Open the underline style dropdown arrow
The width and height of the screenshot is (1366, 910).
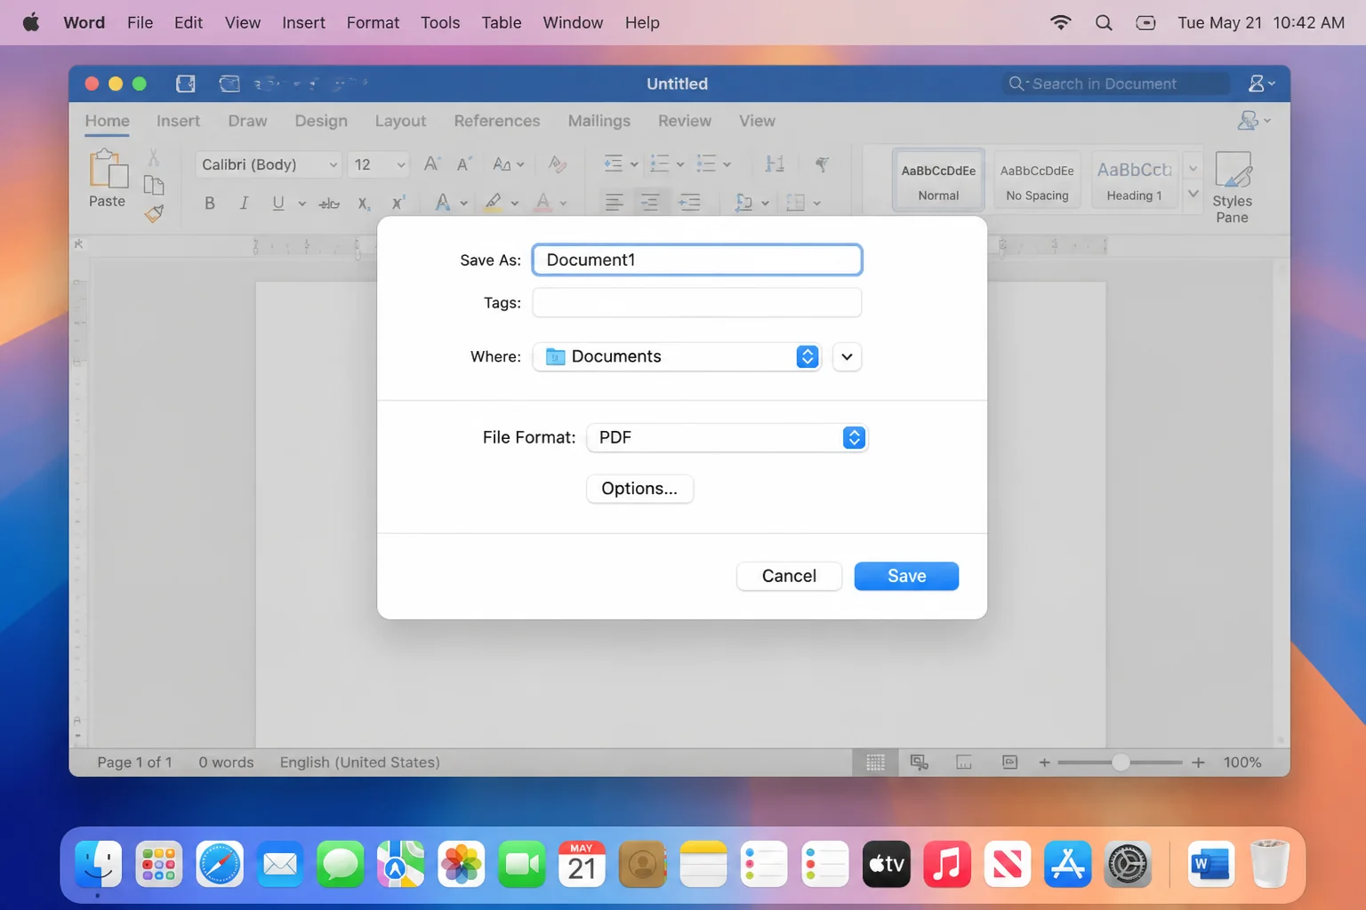pyautogui.click(x=302, y=204)
